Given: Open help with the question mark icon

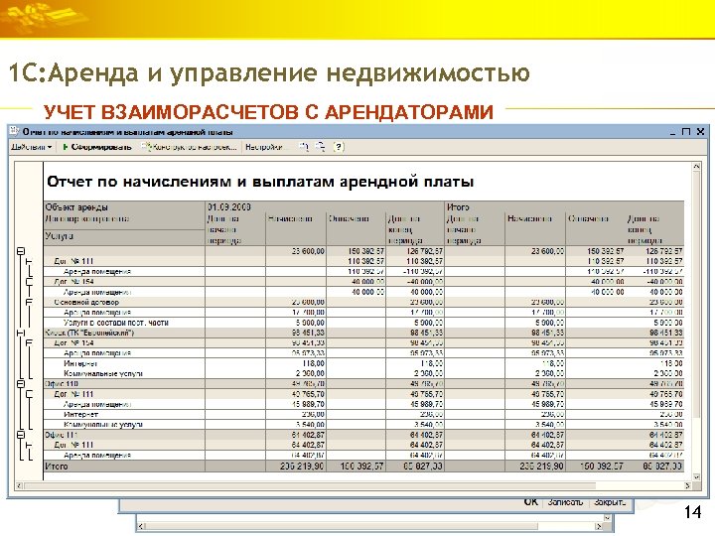Looking at the screenshot, I should 338,147.
